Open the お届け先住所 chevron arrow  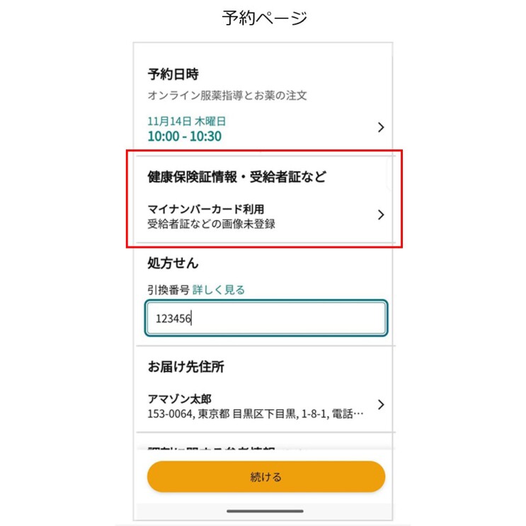pyautogui.click(x=381, y=405)
